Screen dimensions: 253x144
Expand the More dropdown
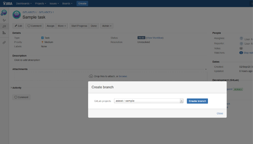pyautogui.click(x=62, y=26)
